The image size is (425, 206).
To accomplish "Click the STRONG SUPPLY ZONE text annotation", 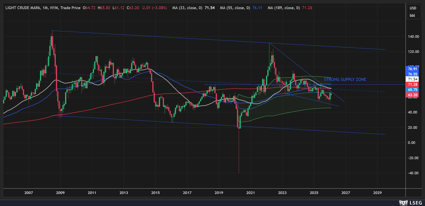I will 345,79.
